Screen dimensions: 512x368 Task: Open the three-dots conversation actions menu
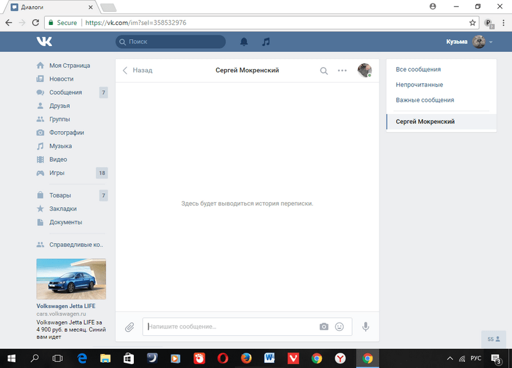pyautogui.click(x=342, y=70)
